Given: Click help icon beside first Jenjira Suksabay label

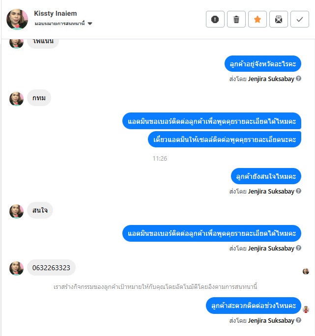Looking at the screenshot, I should (x=298, y=79).
